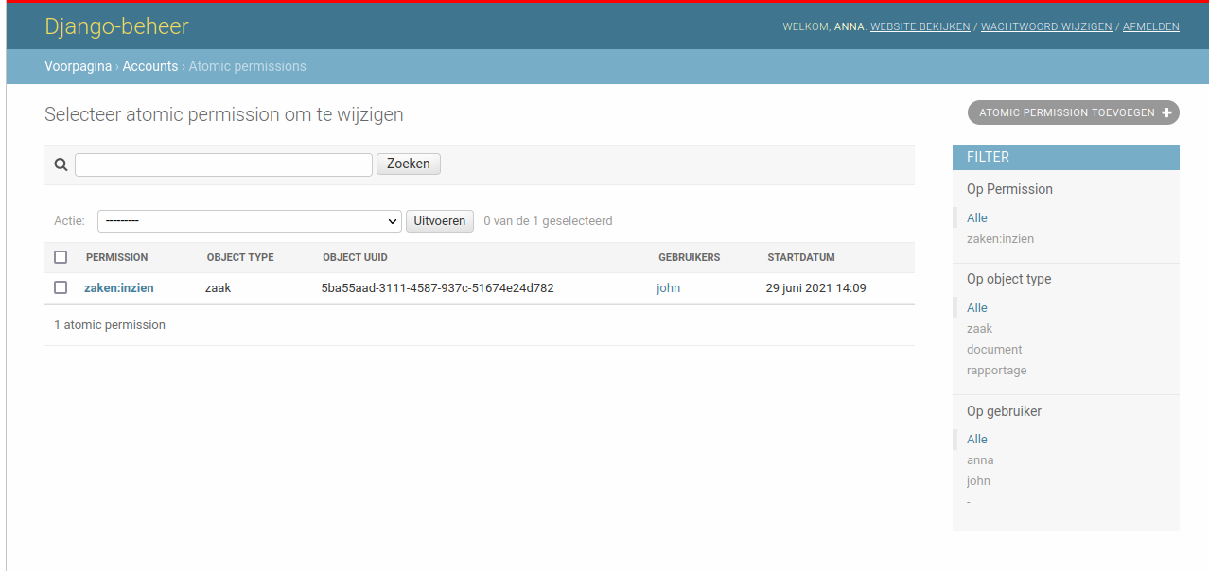The height and width of the screenshot is (571, 1209).
Task: Click the Uitvoeren button
Action: pos(440,221)
